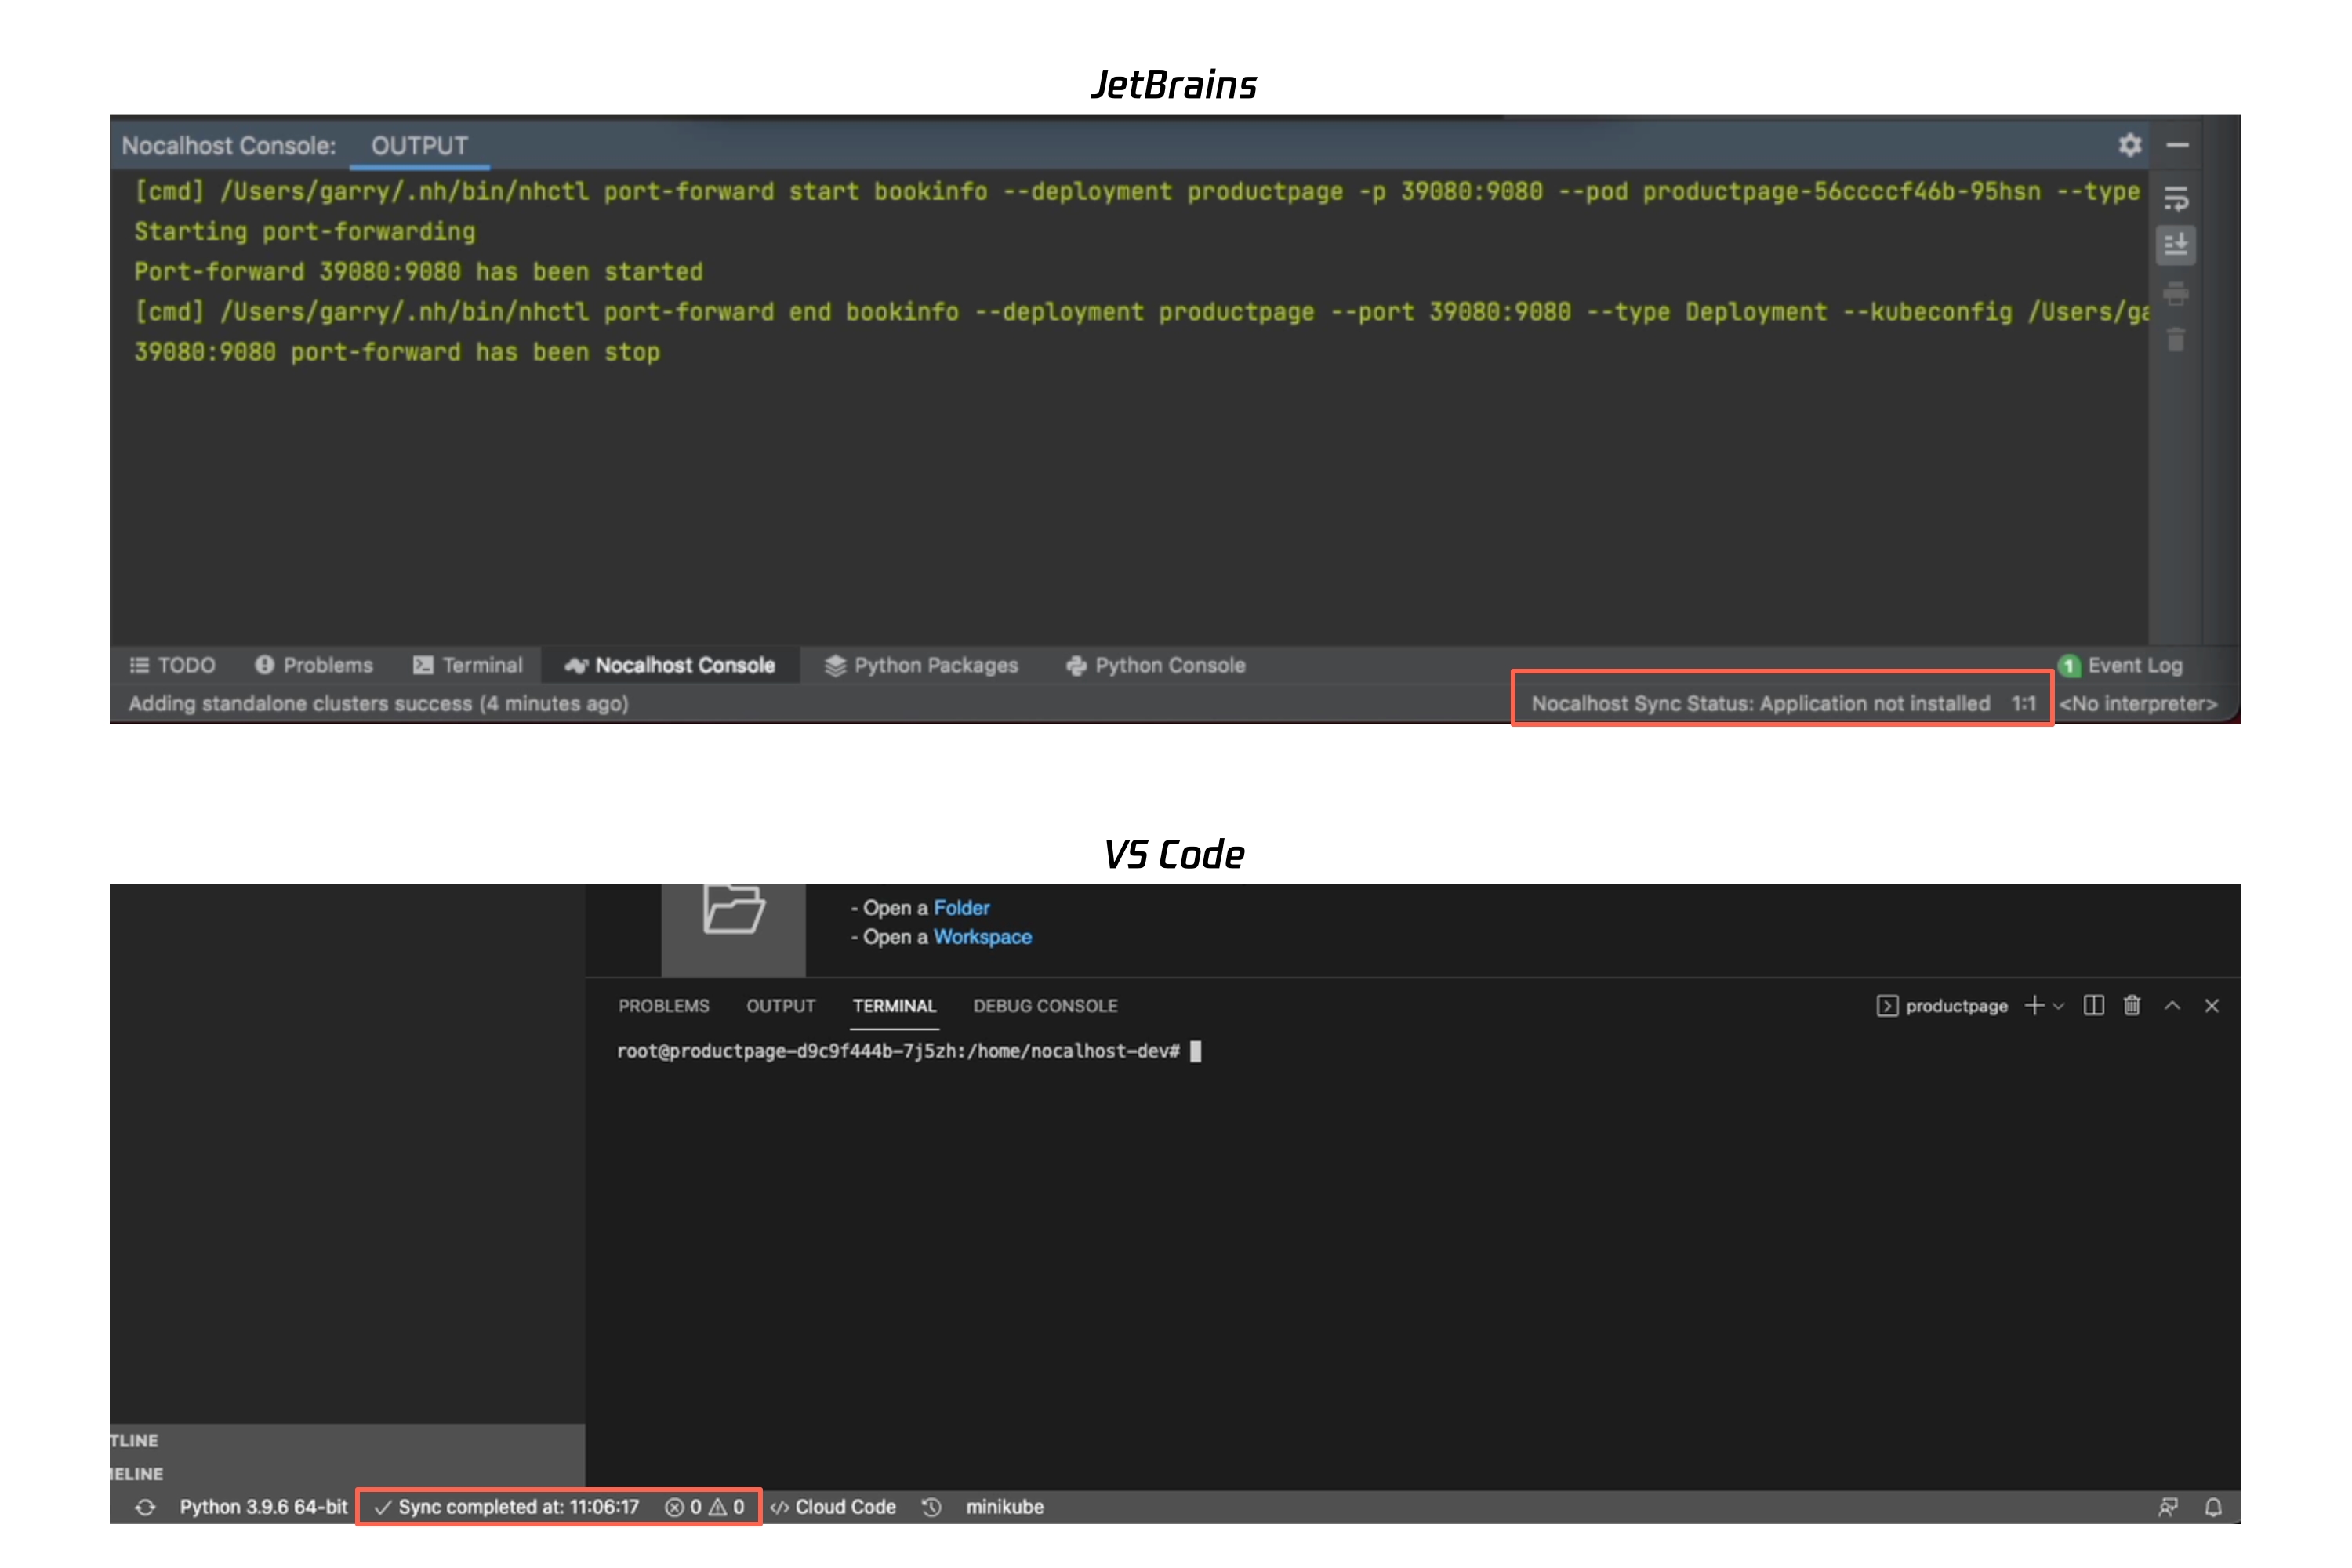2352x1568 pixels.
Task: Click the feedback icon in VS Code status bar
Action: (x=2168, y=1507)
